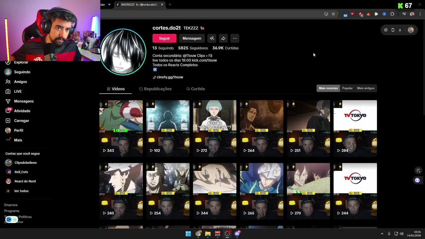This screenshot has height=239, width=425.
Task: Click the TikTok coins icon in top pill
Action: click(x=386, y=30)
